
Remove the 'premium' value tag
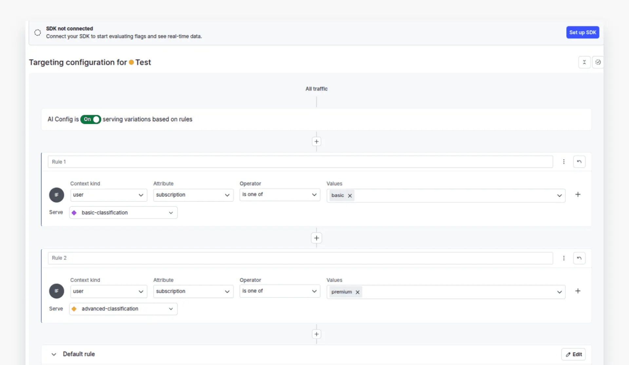(357, 292)
